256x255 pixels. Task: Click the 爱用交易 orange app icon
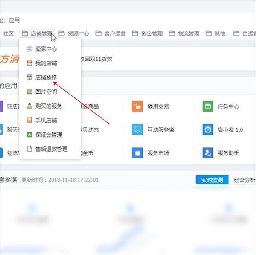[137, 106]
